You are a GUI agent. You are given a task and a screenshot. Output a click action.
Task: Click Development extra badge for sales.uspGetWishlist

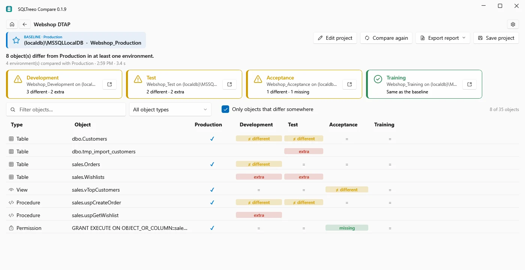pos(259,215)
